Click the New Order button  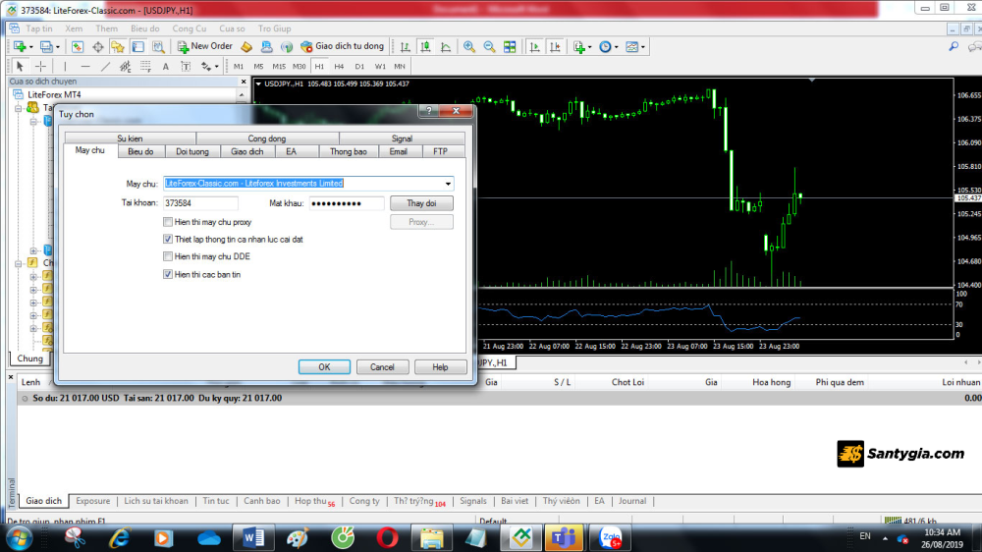coord(205,46)
